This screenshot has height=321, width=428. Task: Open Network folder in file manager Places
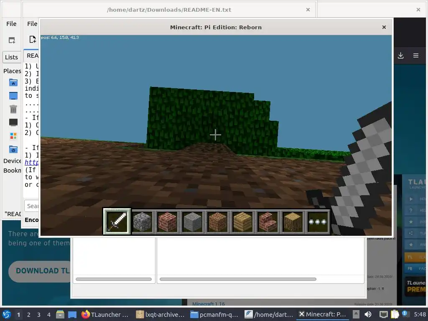pos(13,149)
